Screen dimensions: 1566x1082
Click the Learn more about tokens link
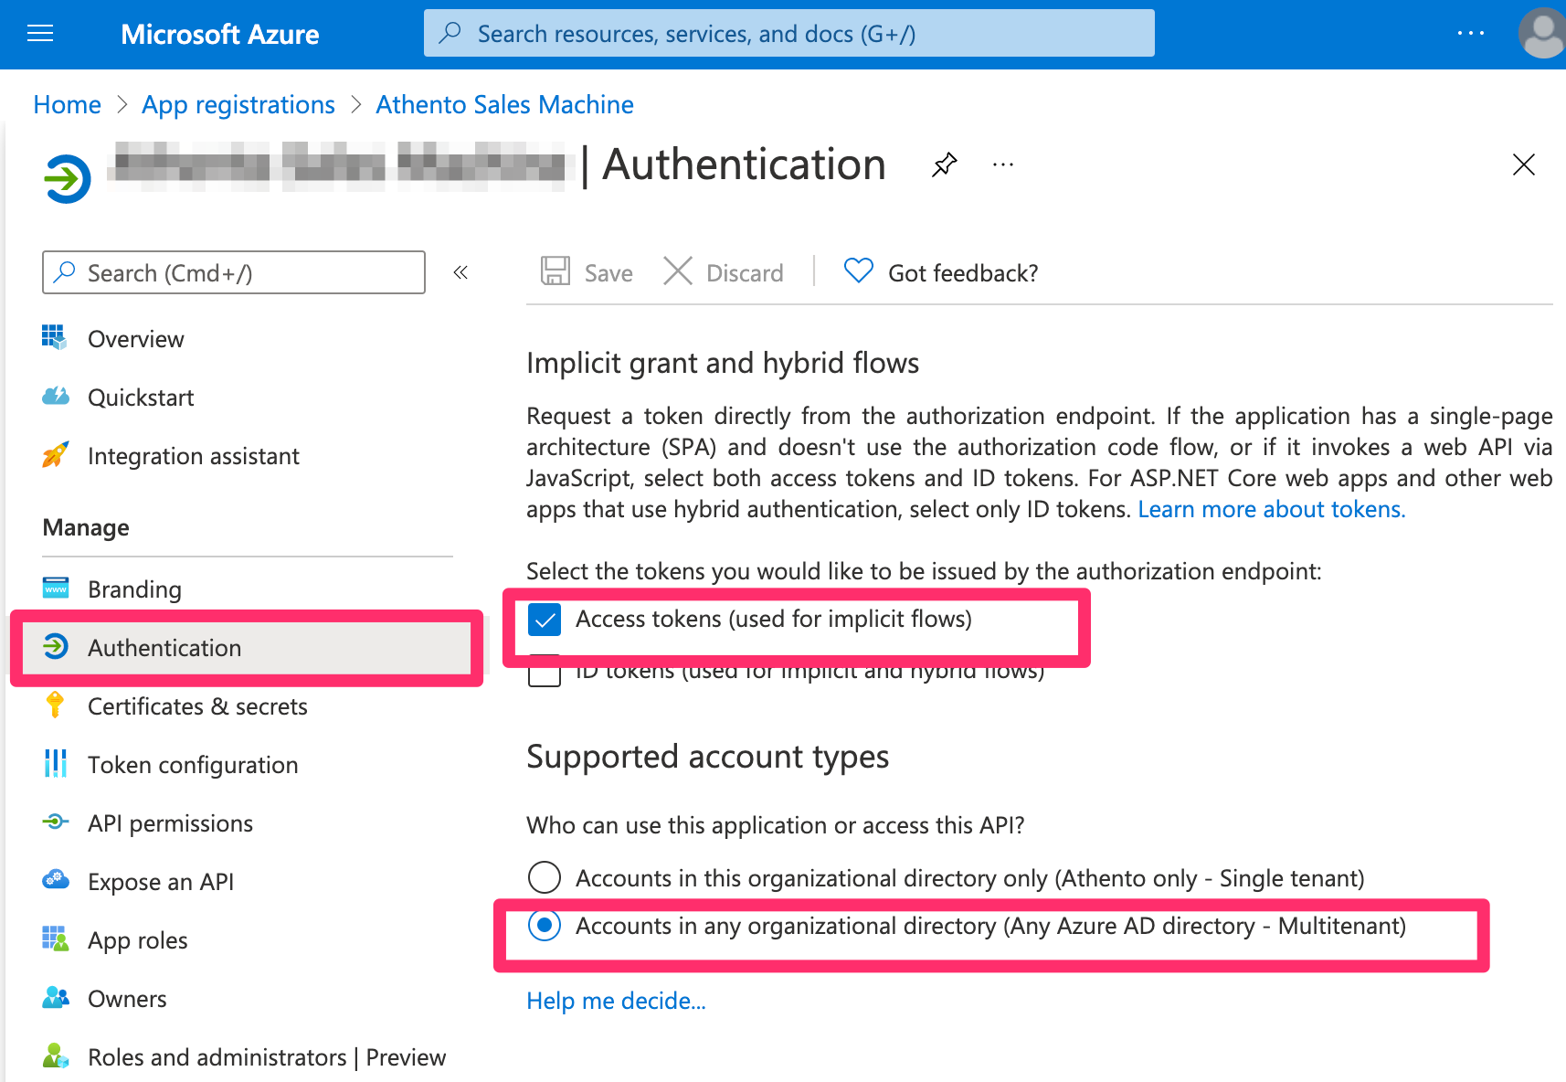[1270, 509]
